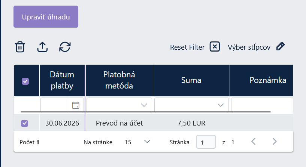Uncheck the 30.06.2026 row checkbox
The width and height of the screenshot is (306, 167).
(25, 123)
